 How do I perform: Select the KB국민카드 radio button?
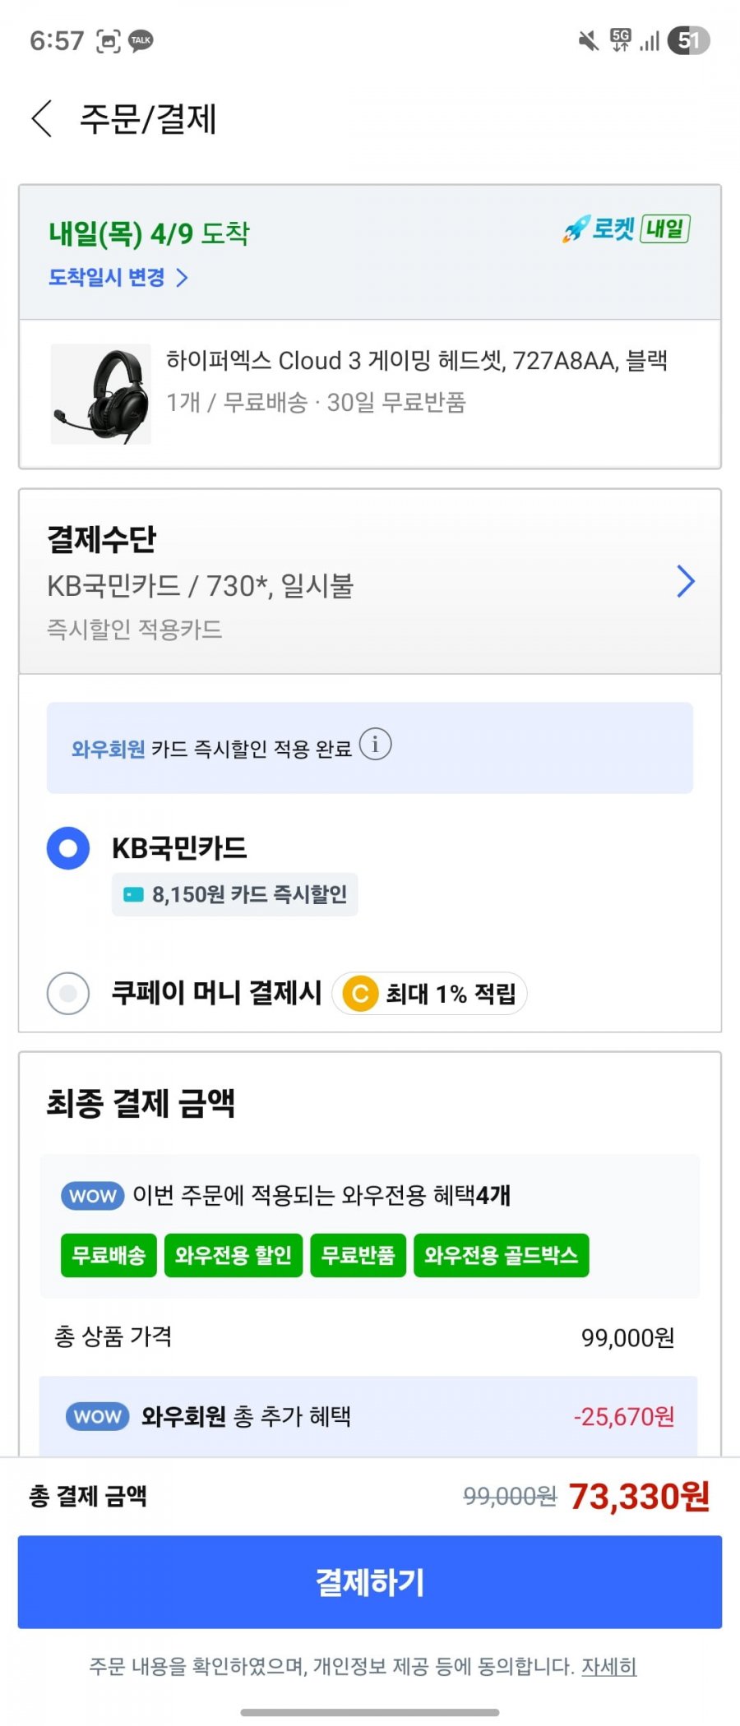tap(68, 848)
